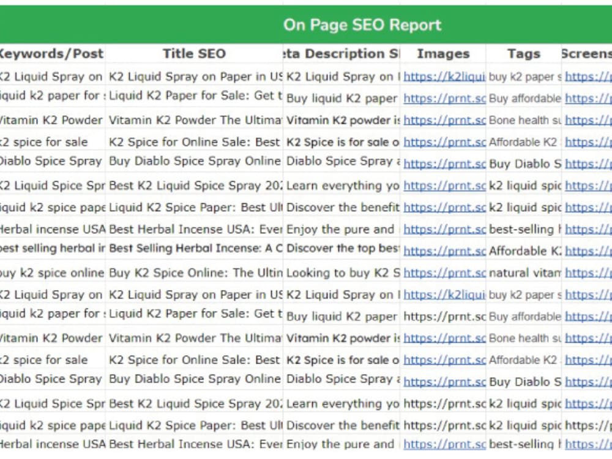Open the first k2liqui Images link

[444, 77]
